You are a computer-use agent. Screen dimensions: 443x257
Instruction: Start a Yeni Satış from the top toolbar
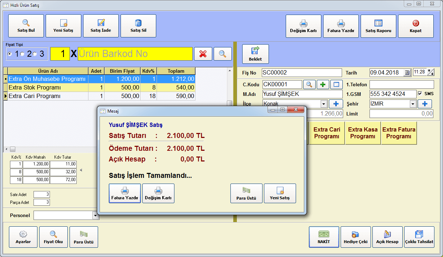[63, 26]
